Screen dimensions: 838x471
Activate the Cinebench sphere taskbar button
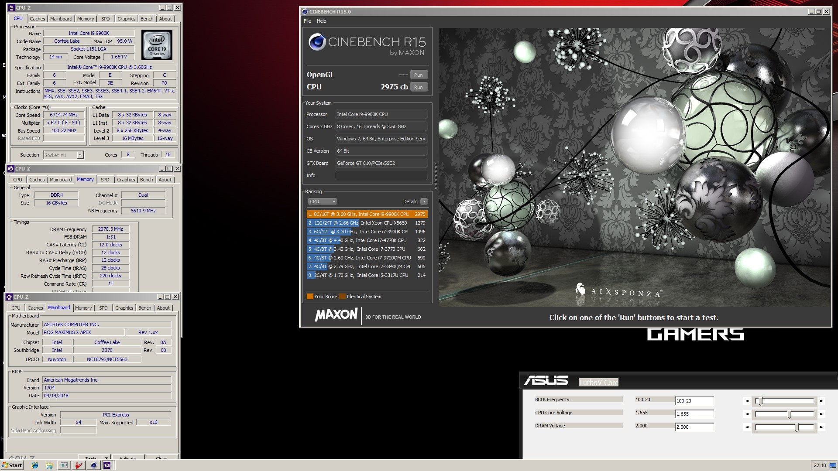[93, 465]
